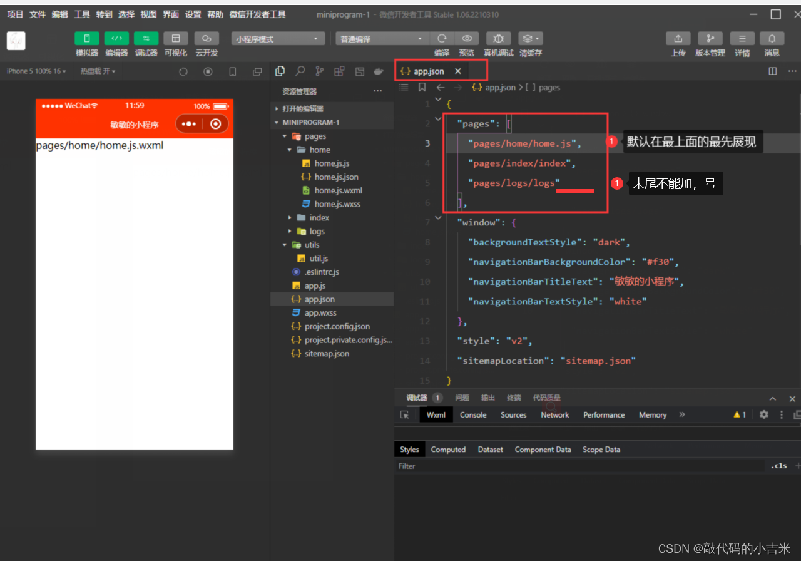This screenshot has height=561, width=801.
Task: Click the simulator stop icon
Action: (208, 72)
